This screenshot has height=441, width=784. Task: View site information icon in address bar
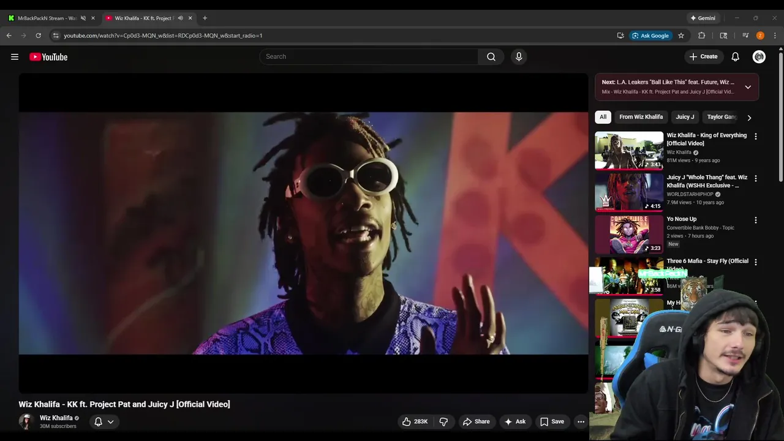[x=56, y=36]
